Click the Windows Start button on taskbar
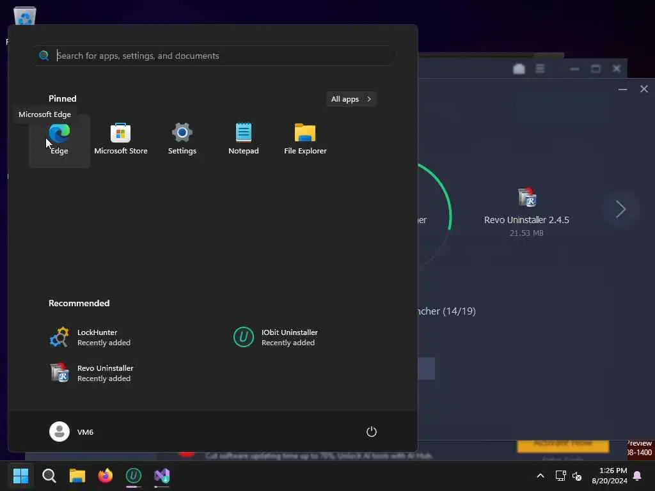 pos(20,476)
